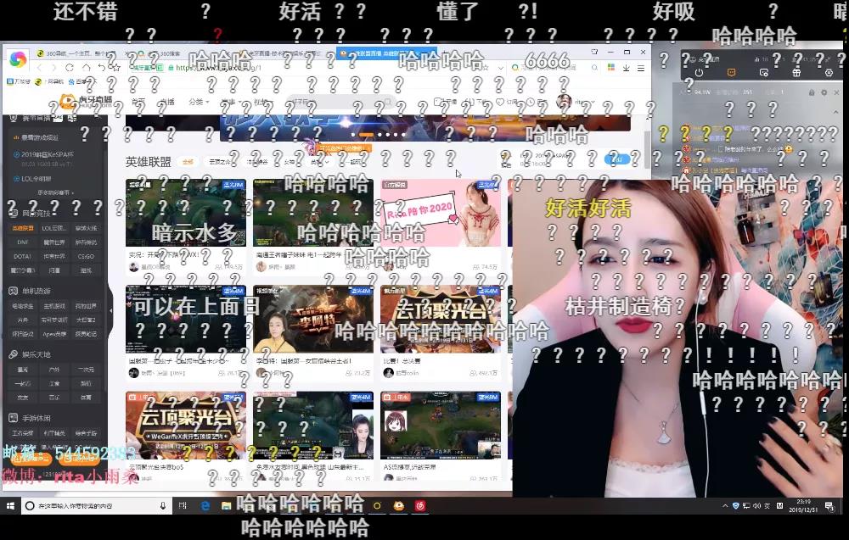This screenshot has width=849, height=540.
Task: Select 英雄联盟 in sidebar game list
Action: (x=23, y=228)
